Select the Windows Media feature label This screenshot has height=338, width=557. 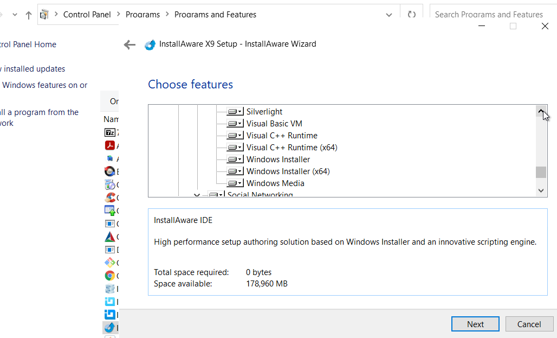[275, 183]
